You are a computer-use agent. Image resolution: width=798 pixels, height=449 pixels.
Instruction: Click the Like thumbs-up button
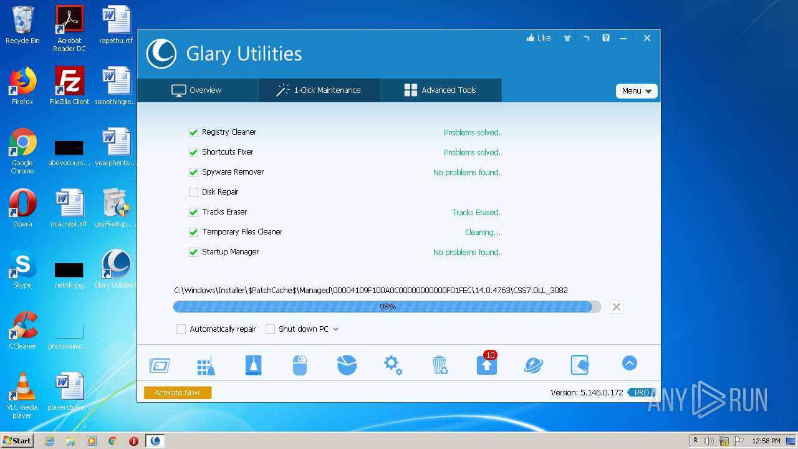point(539,38)
